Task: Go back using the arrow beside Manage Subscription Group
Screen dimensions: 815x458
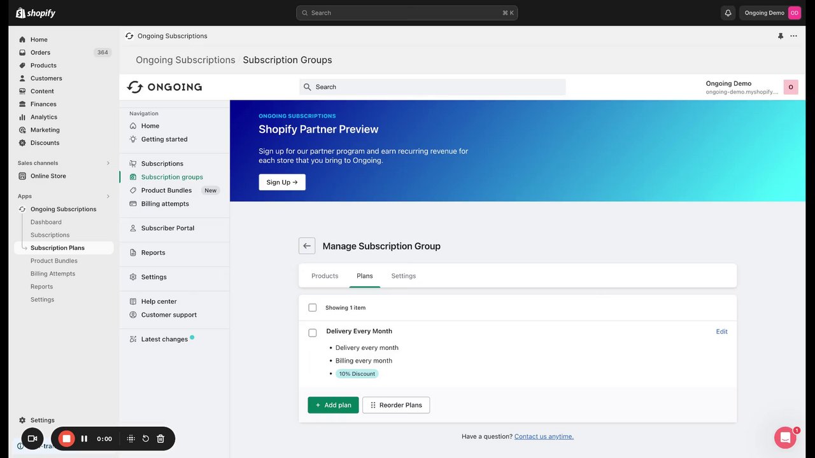Action: click(307, 246)
